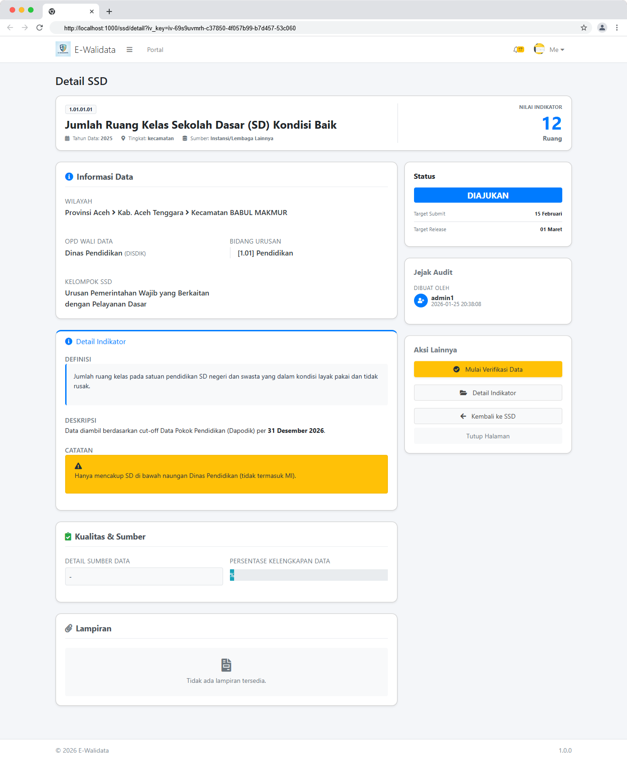This screenshot has width=627, height=761.
Task: Click the user avatar icon
Action: (x=539, y=49)
